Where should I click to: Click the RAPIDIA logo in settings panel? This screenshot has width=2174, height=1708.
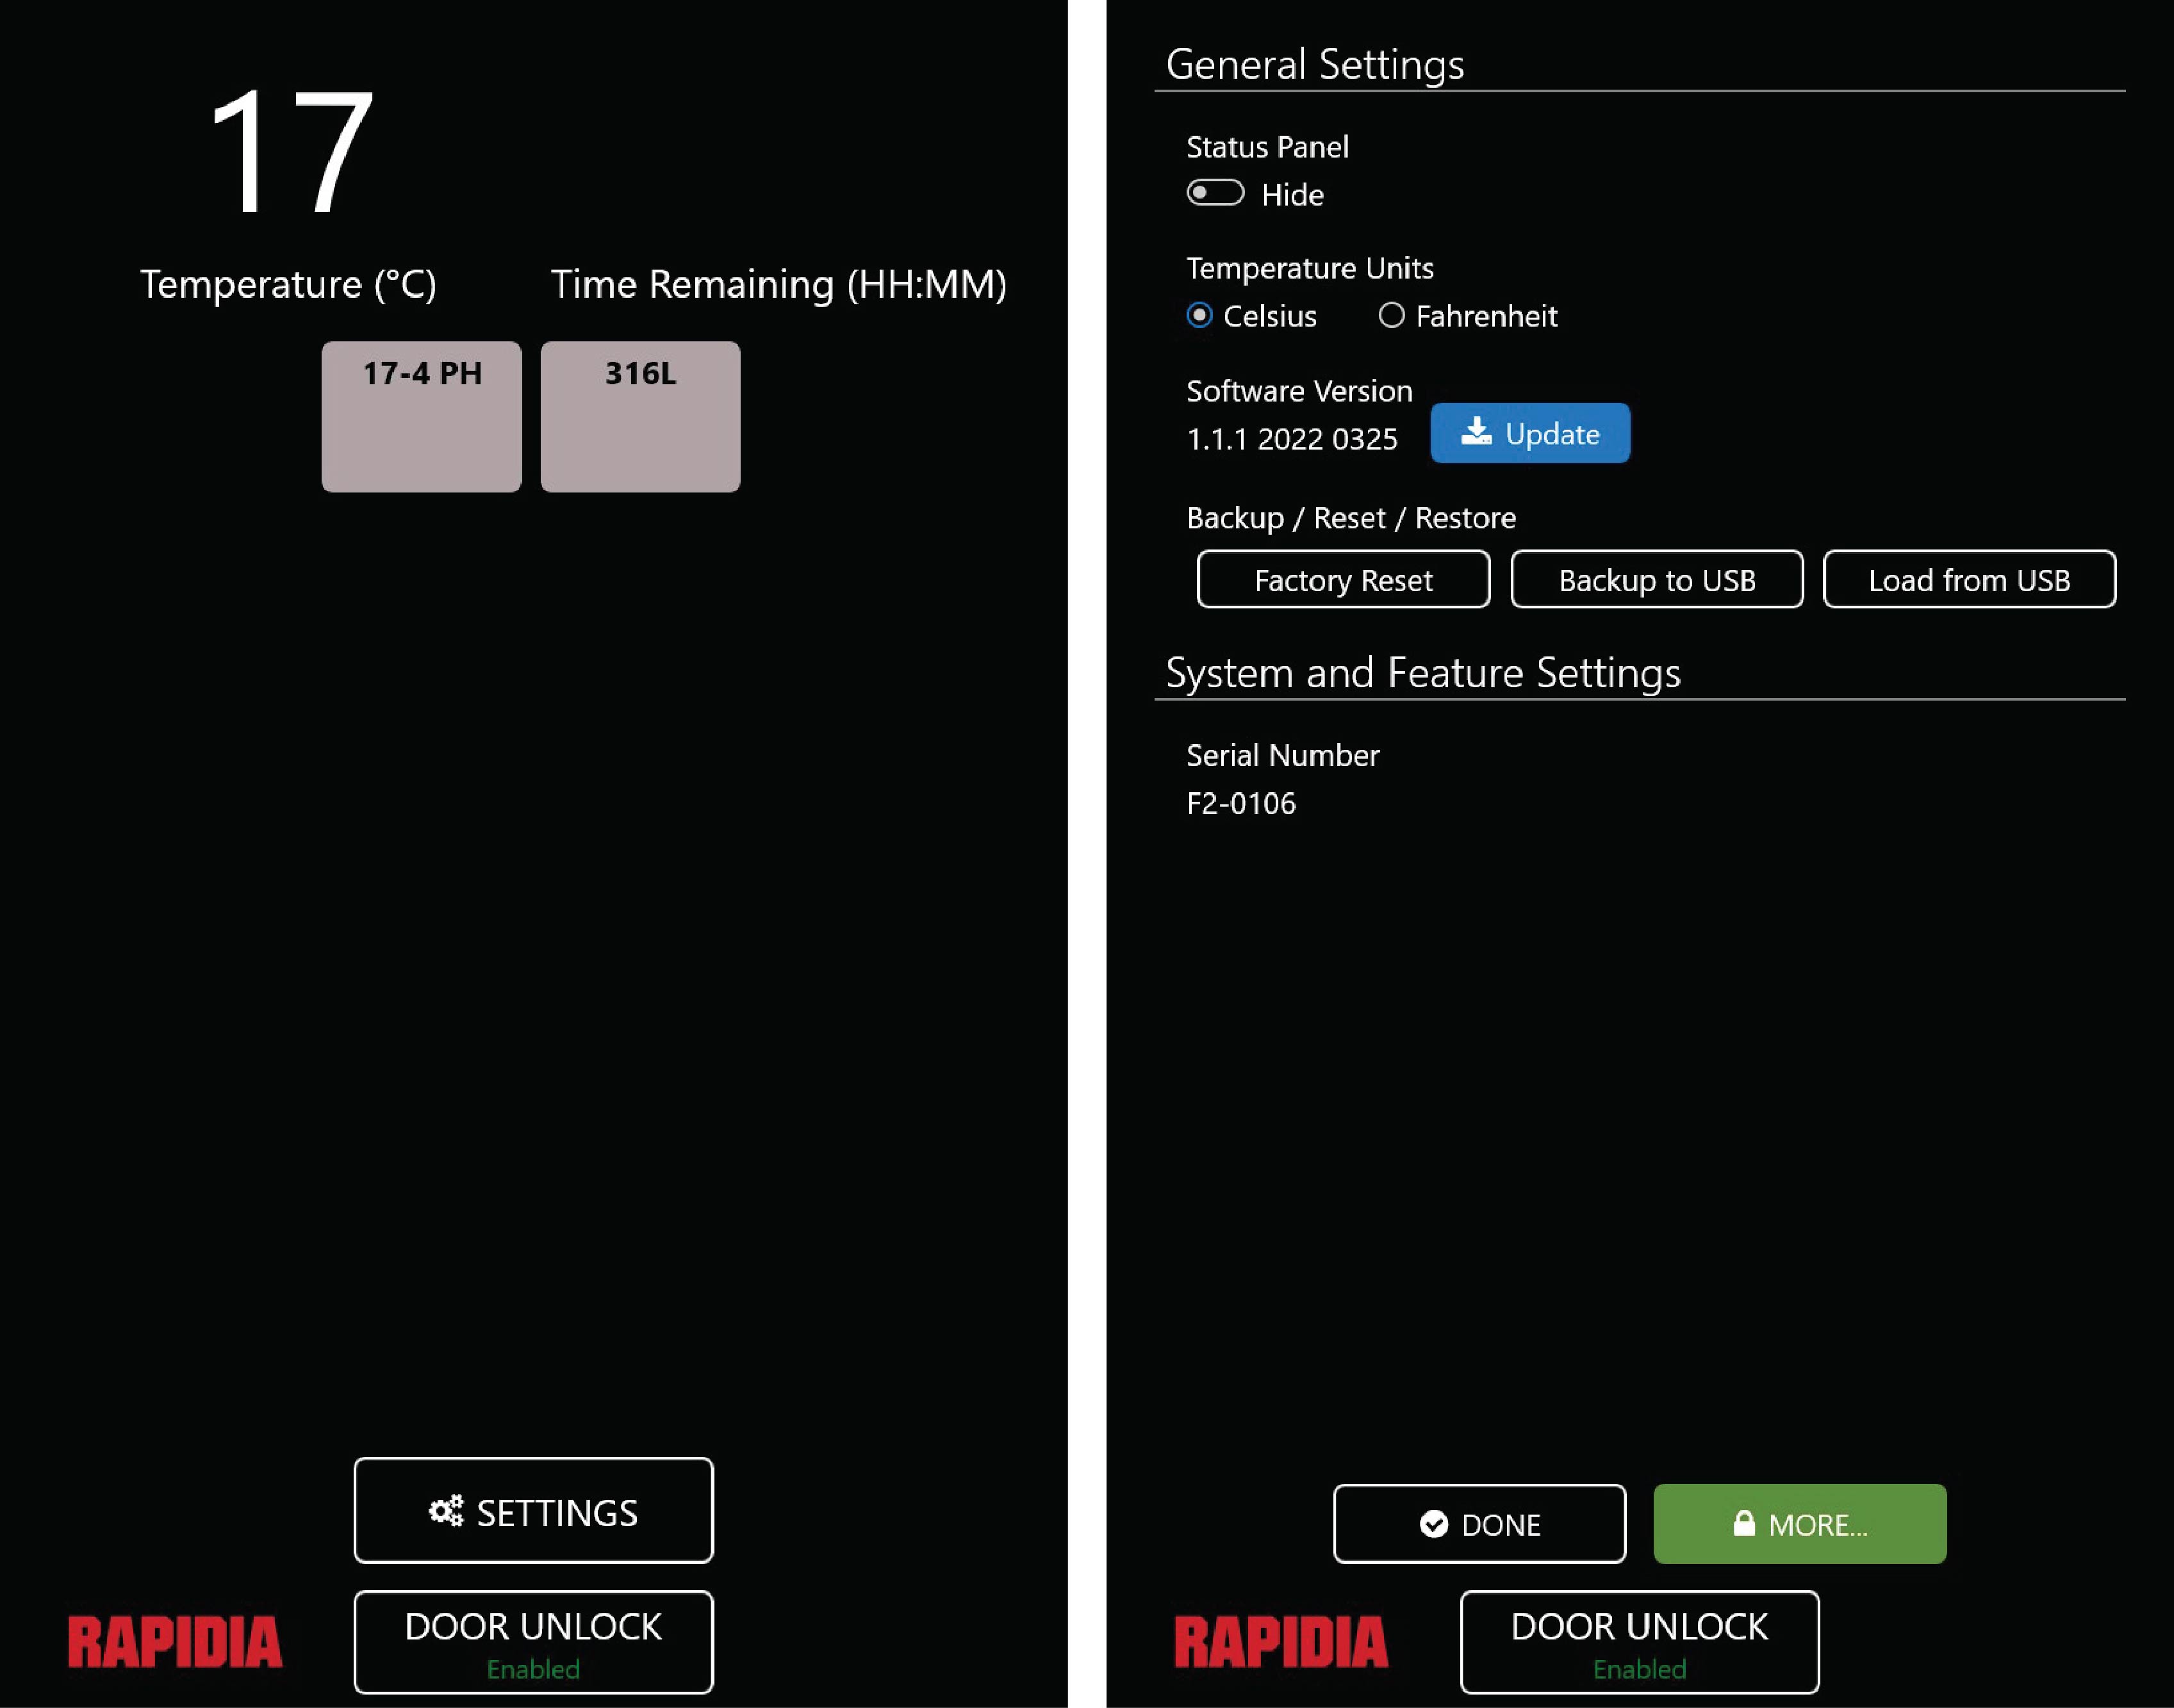coord(1281,1642)
